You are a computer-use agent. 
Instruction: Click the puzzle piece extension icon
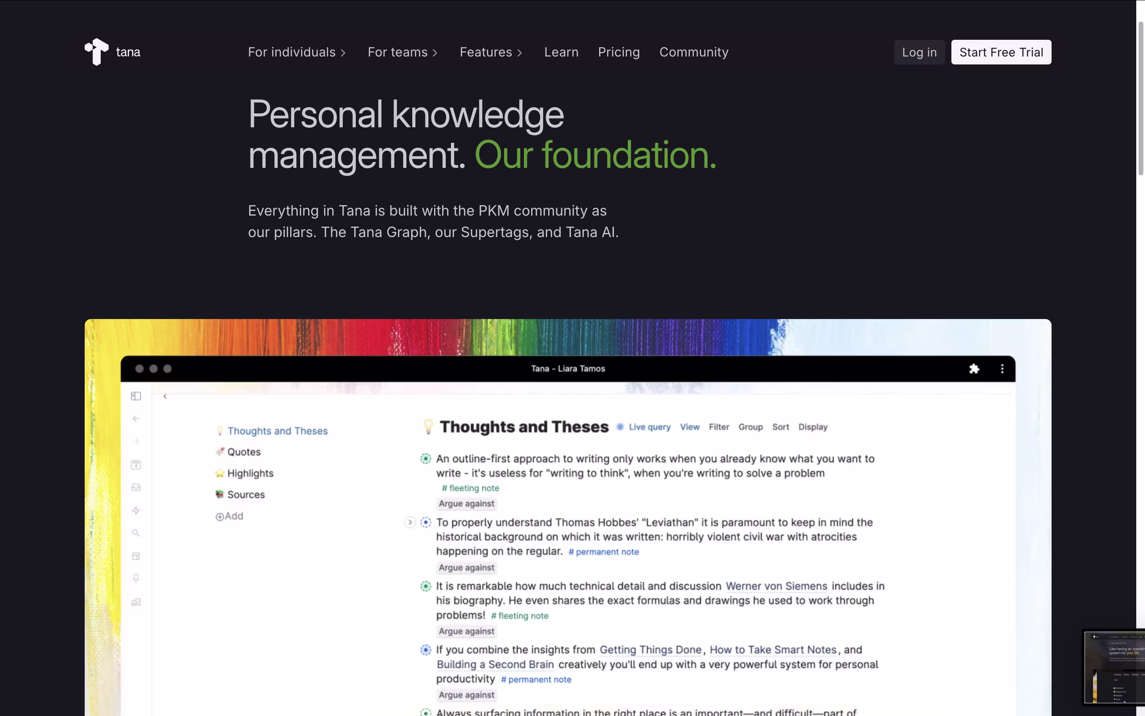pyautogui.click(x=974, y=368)
